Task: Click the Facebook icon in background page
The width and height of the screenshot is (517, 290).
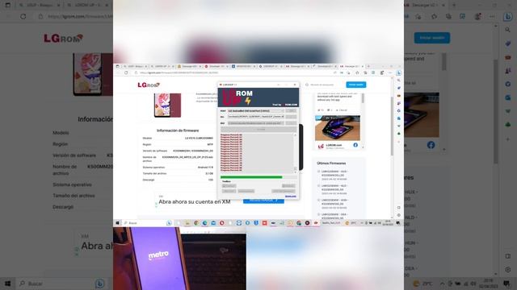Action: point(431,145)
